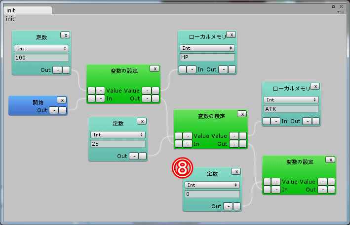Click the In port of HP ローカルメモリ node
This screenshot has height=225, width=350.
pos(183,69)
